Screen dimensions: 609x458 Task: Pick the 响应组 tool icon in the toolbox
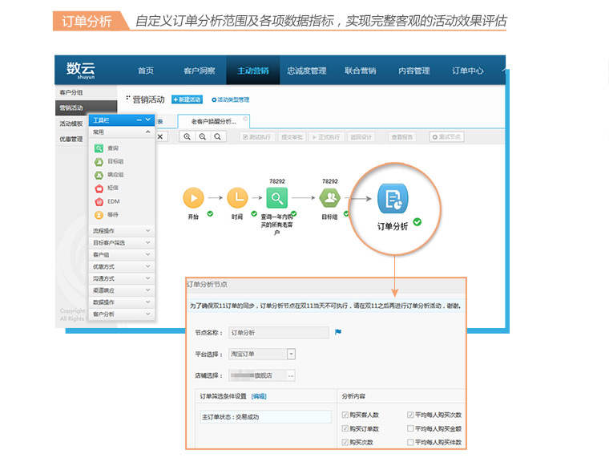point(99,175)
